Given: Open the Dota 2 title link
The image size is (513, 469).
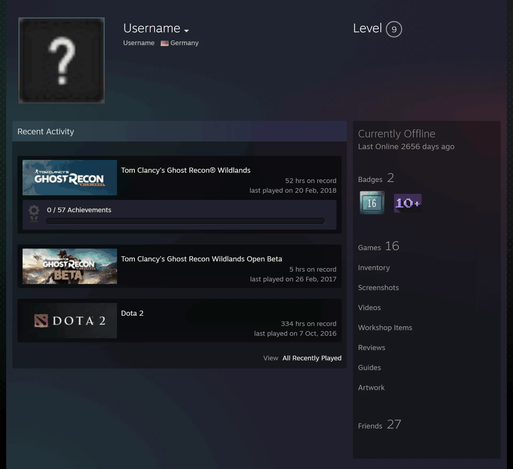Looking at the screenshot, I should (x=132, y=313).
